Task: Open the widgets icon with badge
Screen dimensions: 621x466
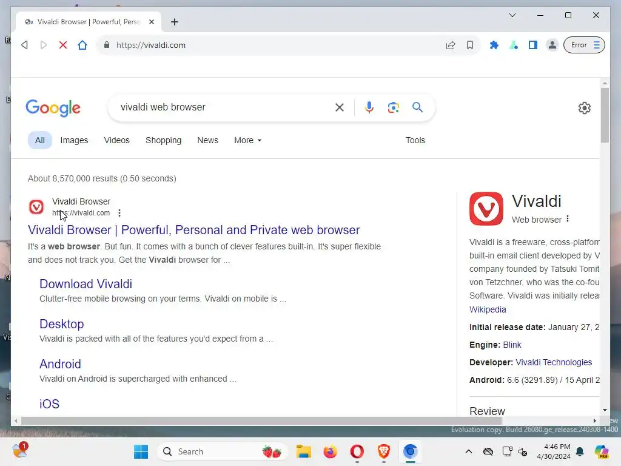Action: point(20,451)
